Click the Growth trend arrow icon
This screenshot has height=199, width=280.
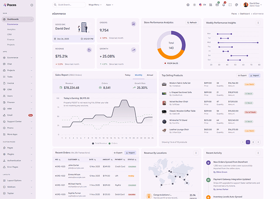133,50
